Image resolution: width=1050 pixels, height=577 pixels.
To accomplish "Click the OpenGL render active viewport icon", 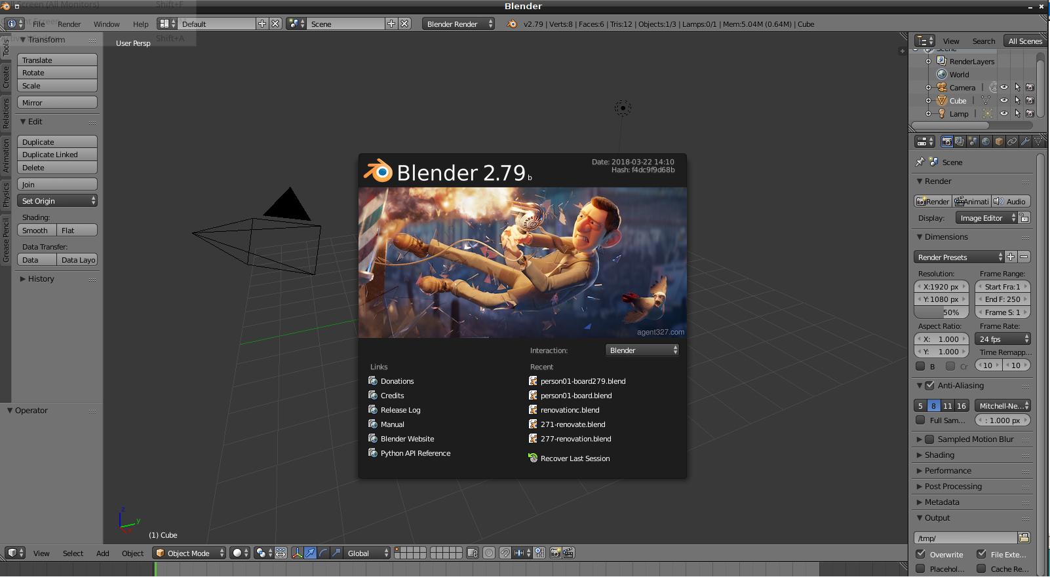I will click(555, 553).
